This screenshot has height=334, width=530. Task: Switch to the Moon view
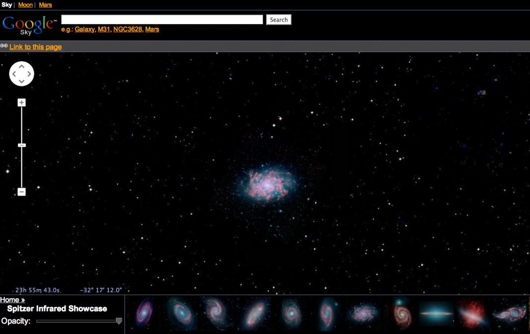coord(26,5)
